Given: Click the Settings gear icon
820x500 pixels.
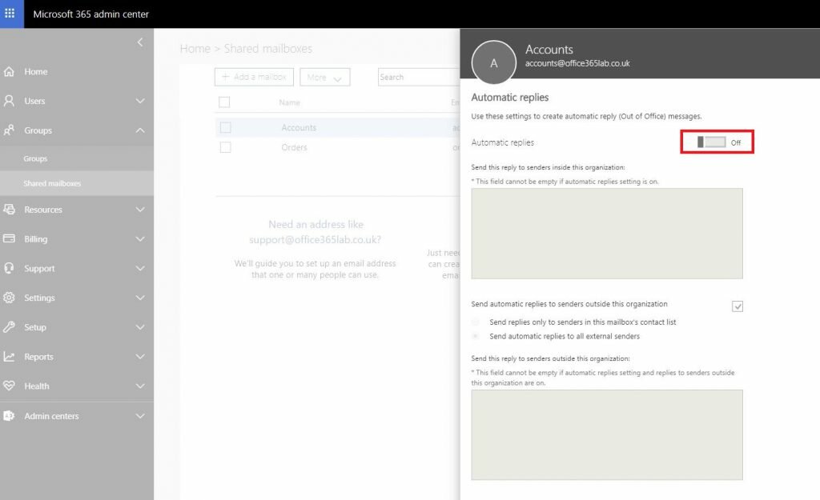Looking at the screenshot, I should coord(9,298).
